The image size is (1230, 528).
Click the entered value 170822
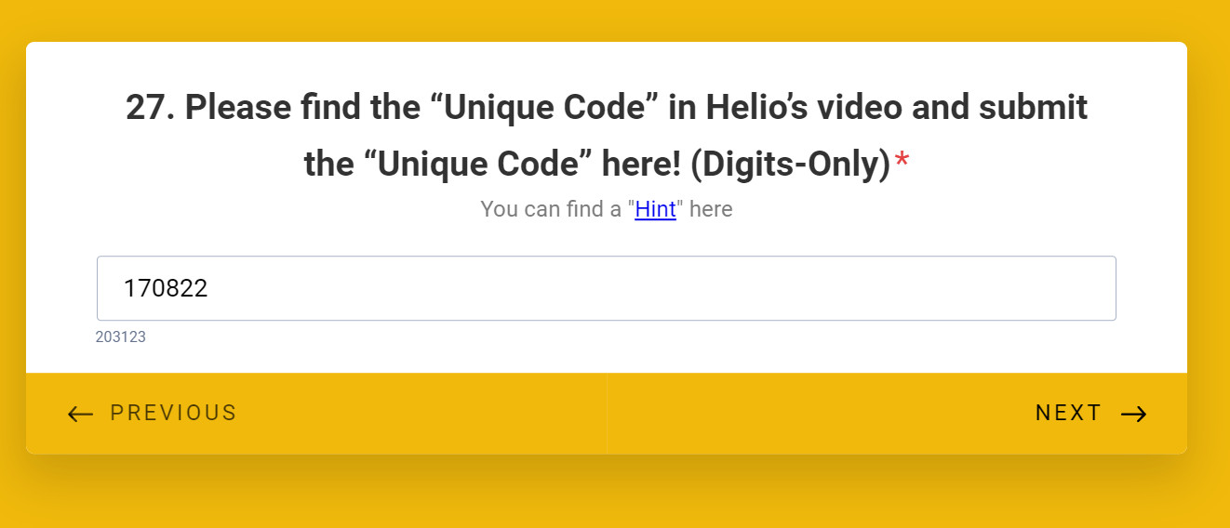(166, 288)
